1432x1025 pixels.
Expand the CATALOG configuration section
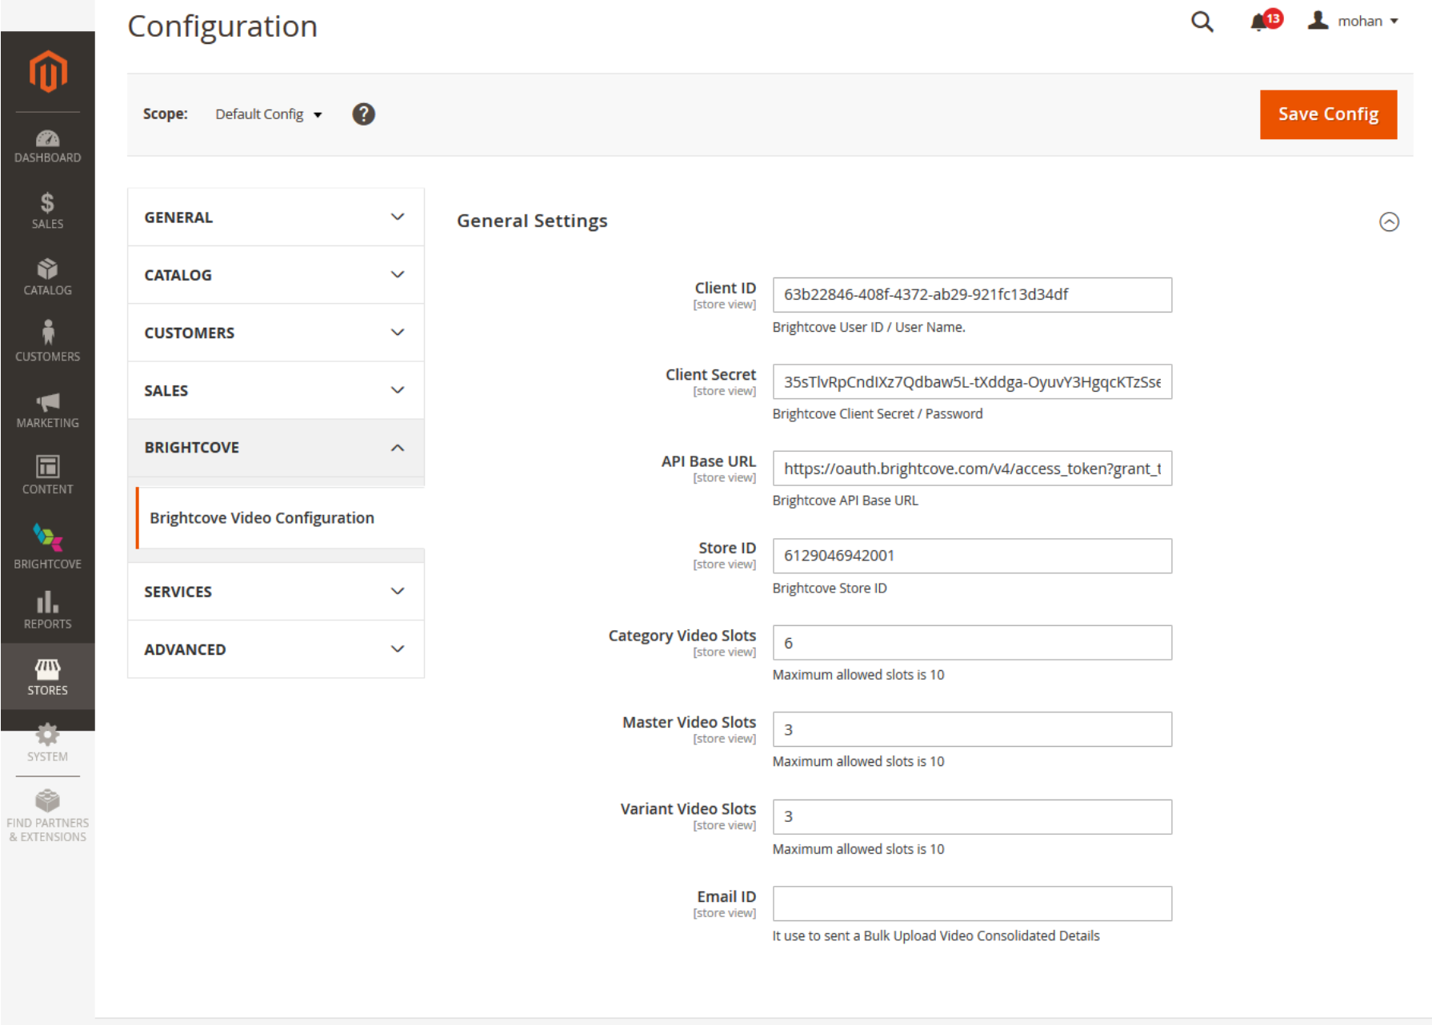click(x=275, y=274)
